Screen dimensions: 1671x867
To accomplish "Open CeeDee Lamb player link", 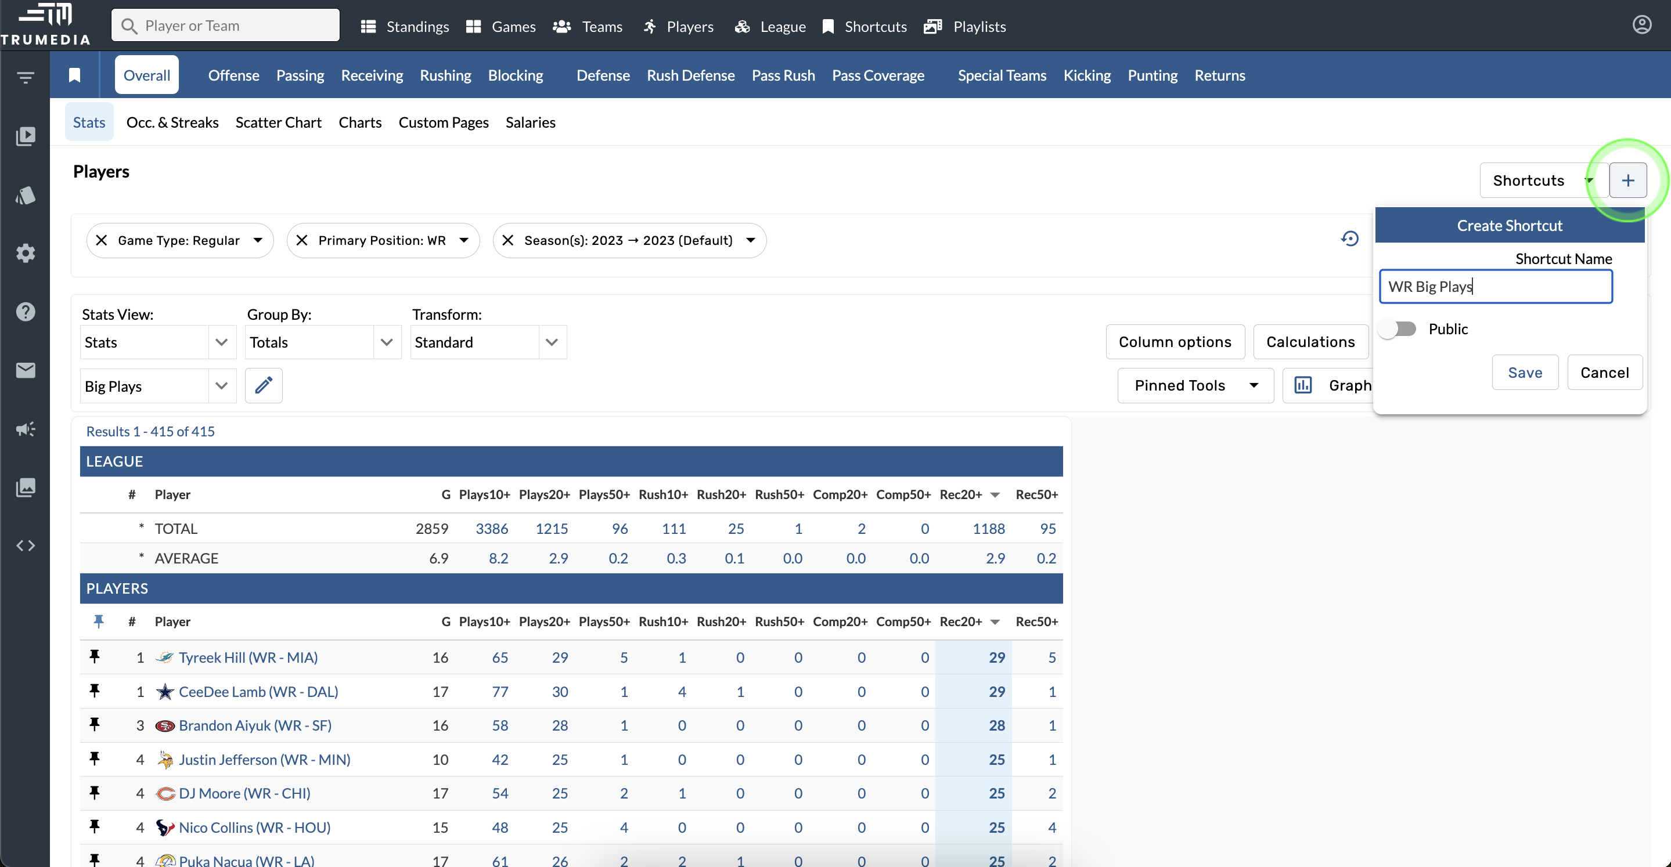I will coord(258,691).
